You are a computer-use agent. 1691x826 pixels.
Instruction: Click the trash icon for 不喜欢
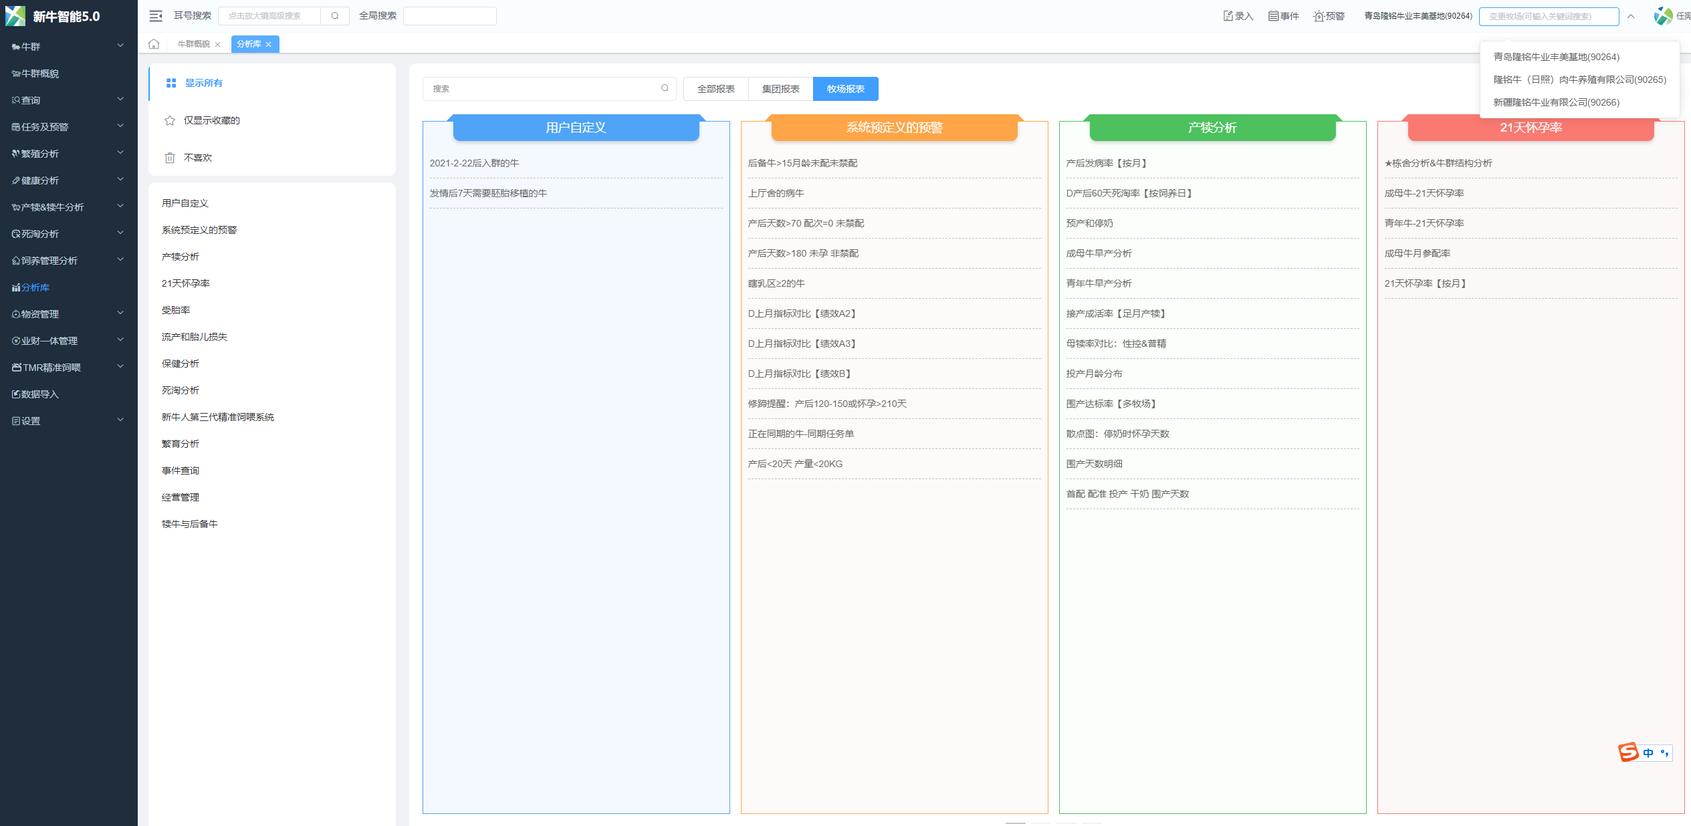[x=170, y=158]
